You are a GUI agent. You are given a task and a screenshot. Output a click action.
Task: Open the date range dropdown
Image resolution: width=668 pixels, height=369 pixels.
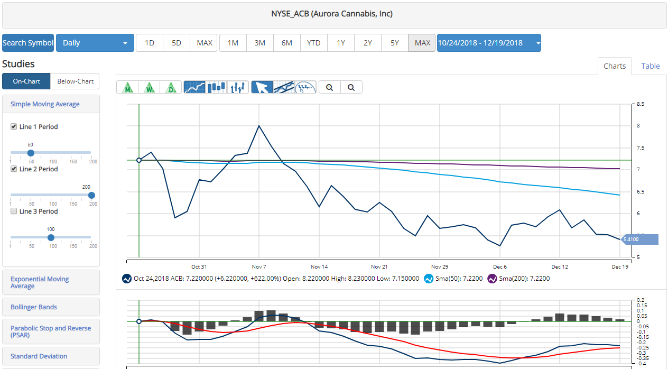[x=488, y=43]
